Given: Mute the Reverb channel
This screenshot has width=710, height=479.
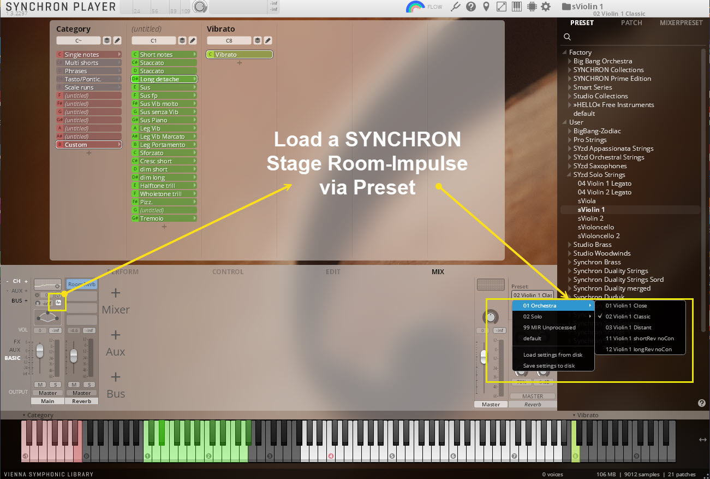Looking at the screenshot, I should (74, 385).
